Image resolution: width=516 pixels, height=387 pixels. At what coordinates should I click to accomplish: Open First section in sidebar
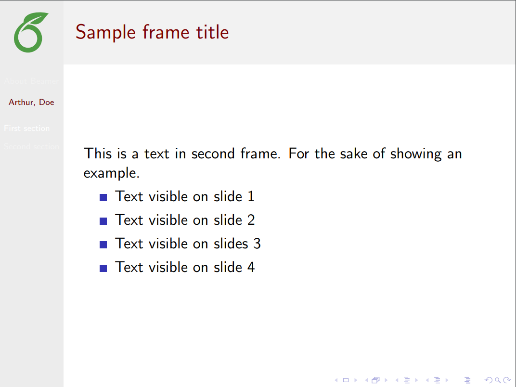coord(27,129)
